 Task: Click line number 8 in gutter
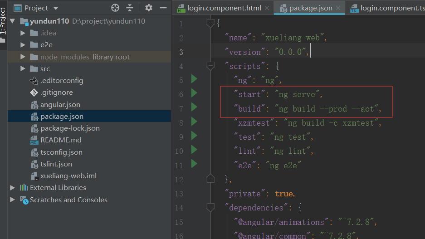tap(181, 123)
